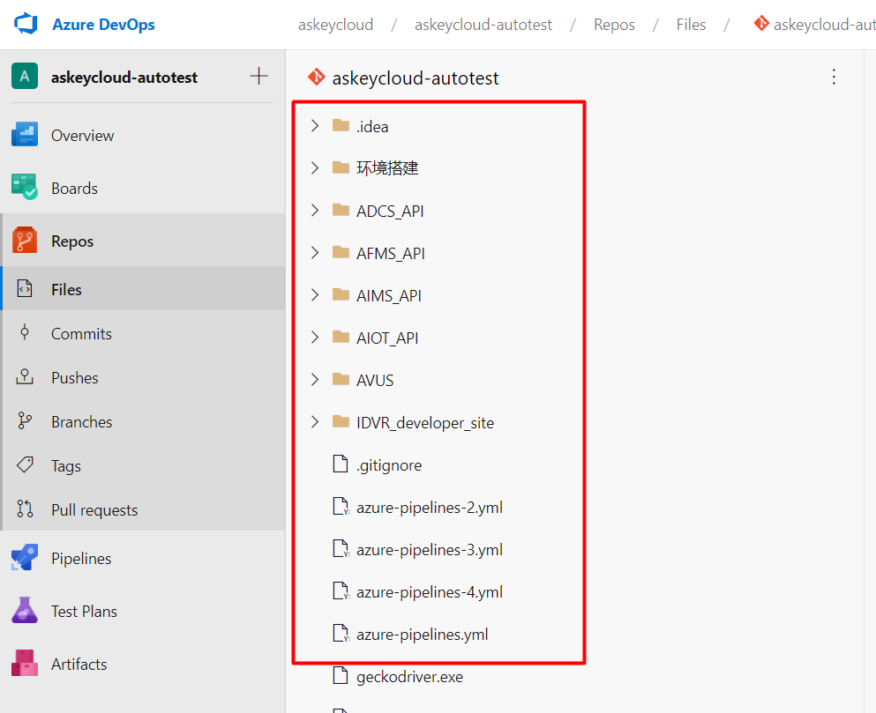The image size is (876, 713).
Task: Open Pushes in Repos submenu
Action: pyautogui.click(x=75, y=378)
